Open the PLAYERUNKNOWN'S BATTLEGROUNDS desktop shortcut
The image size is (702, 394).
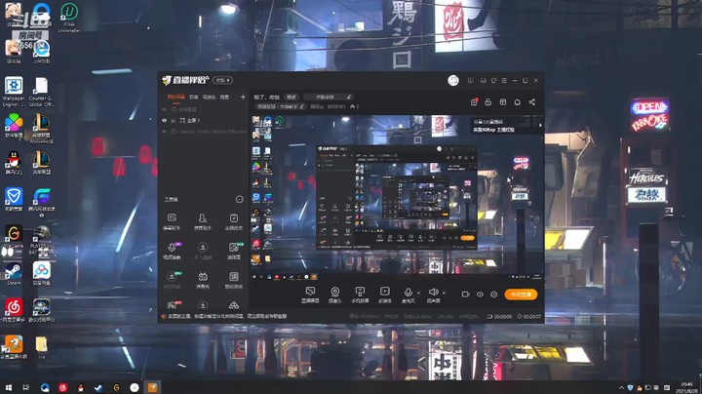pyautogui.click(x=41, y=238)
